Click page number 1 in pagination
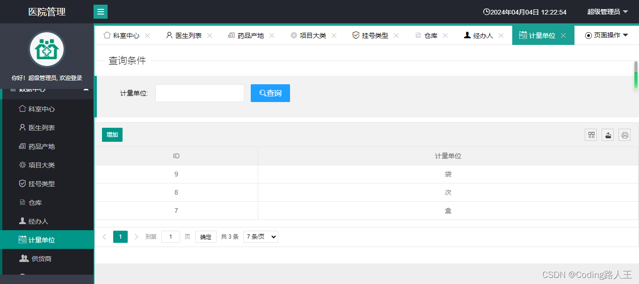The height and width of the screenshot is (284, 639). pos(120,237)
